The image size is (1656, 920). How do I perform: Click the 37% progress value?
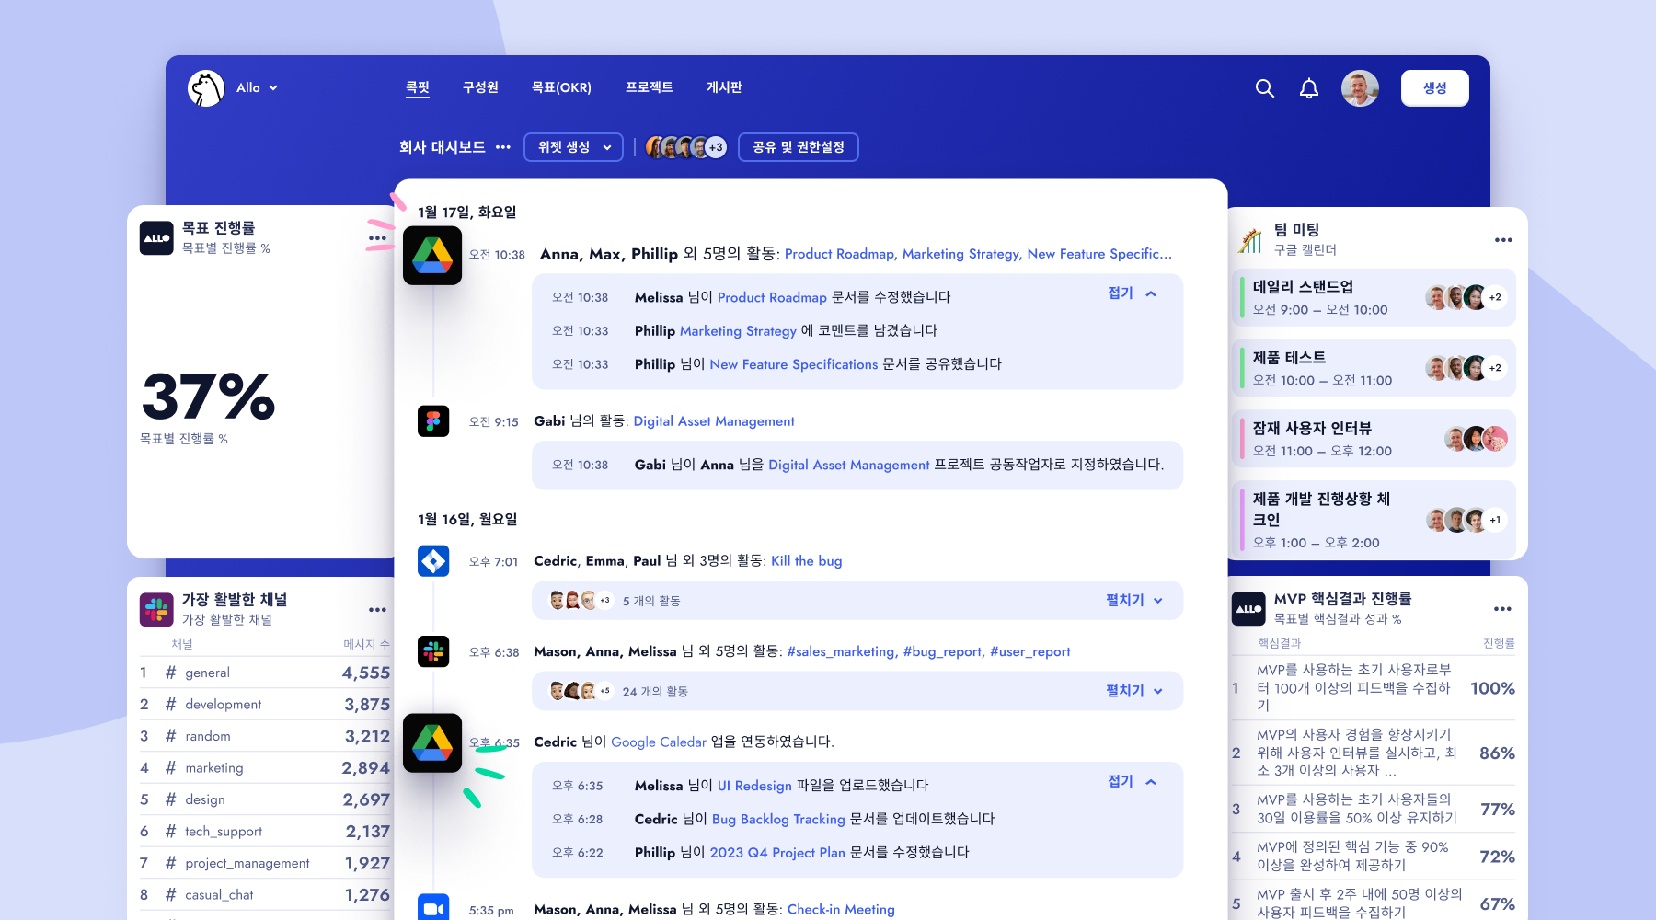(x=209, y=397)
